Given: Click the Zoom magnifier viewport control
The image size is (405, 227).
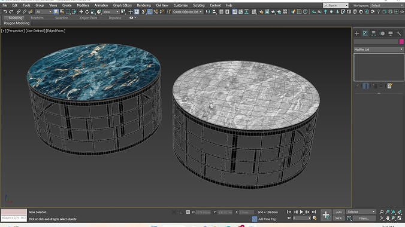Looking at the screenshot, I should (x=382, y=212).
